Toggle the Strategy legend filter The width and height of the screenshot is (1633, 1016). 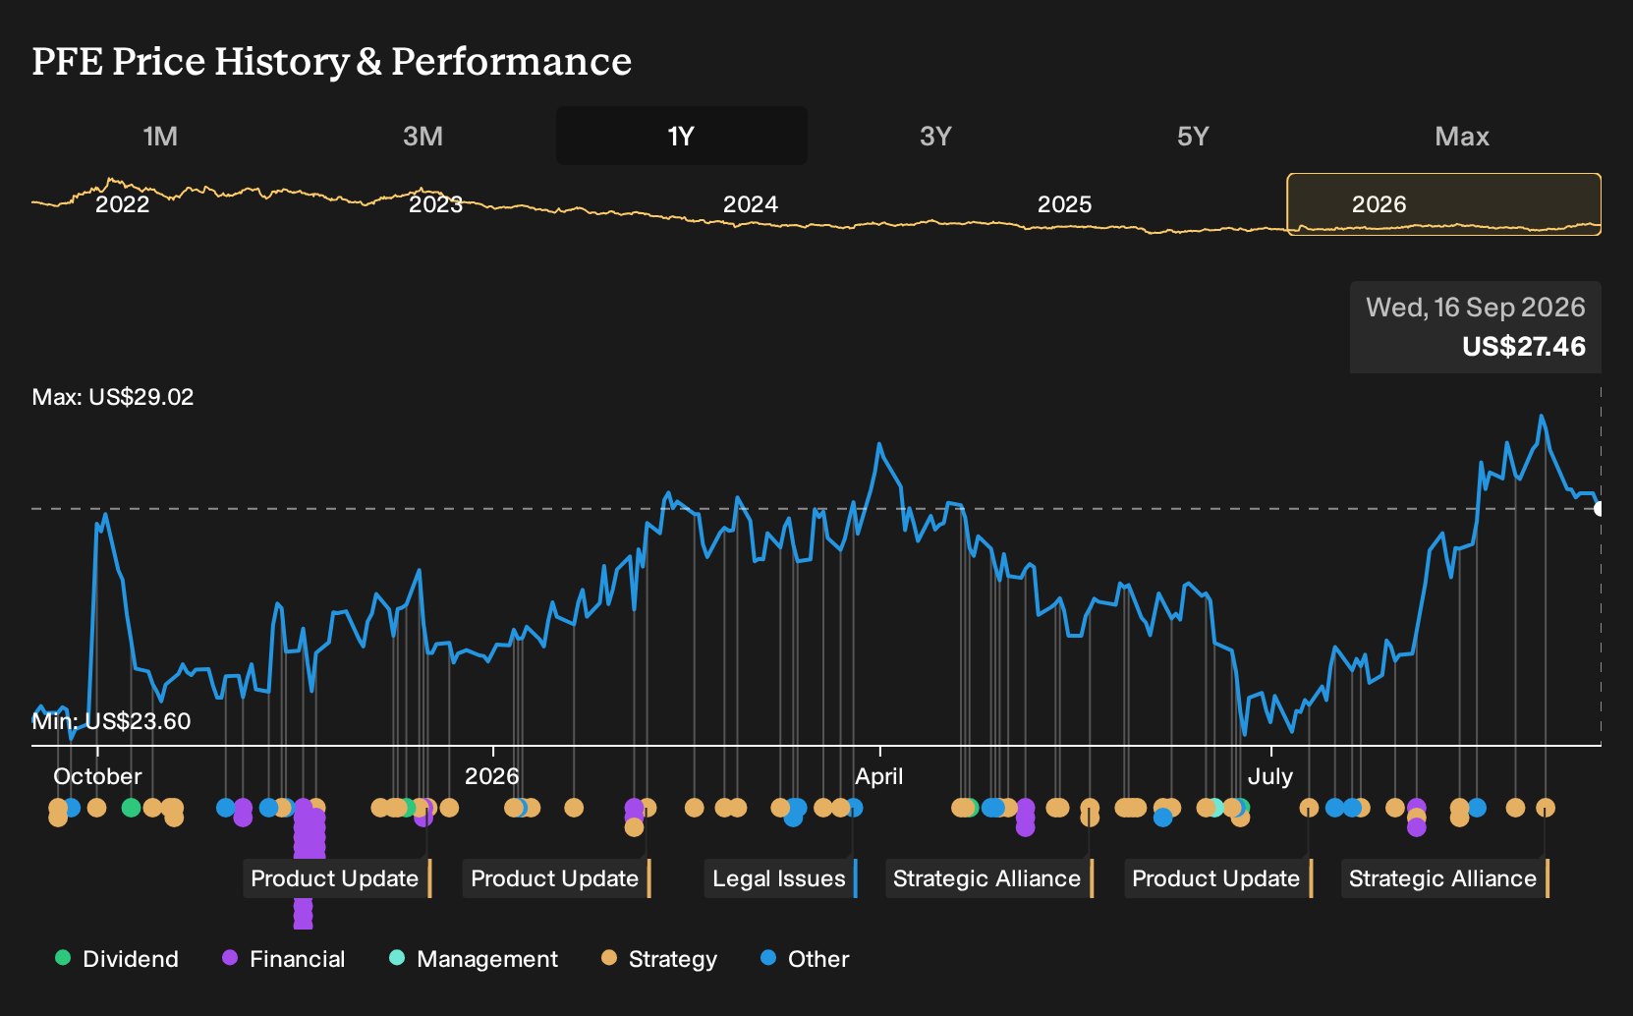[x=659, y=959]
